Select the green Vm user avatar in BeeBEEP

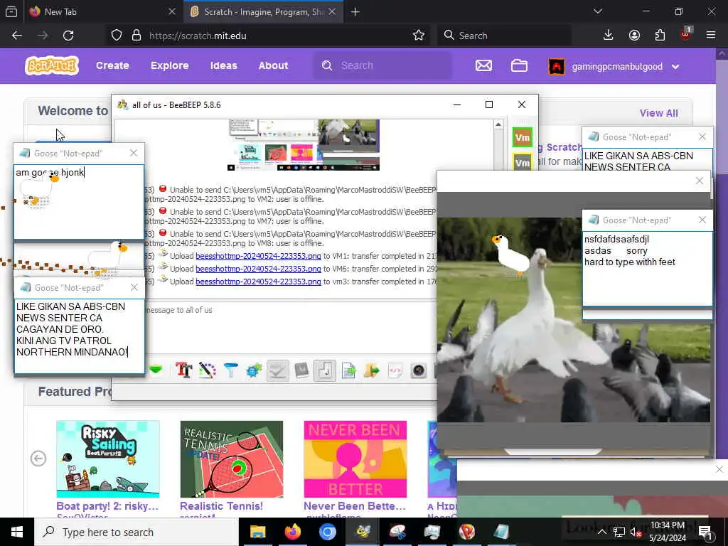point(523,137)
